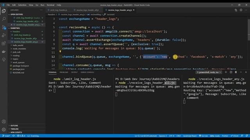
Task: Click the VS Code logo icon
Action: 3,5
